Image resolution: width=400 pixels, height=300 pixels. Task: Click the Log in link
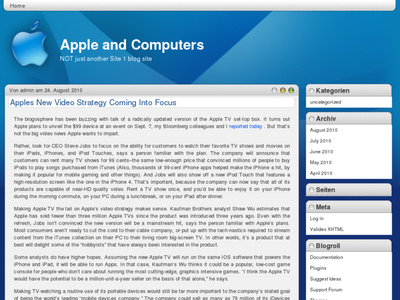pos(316,219)
